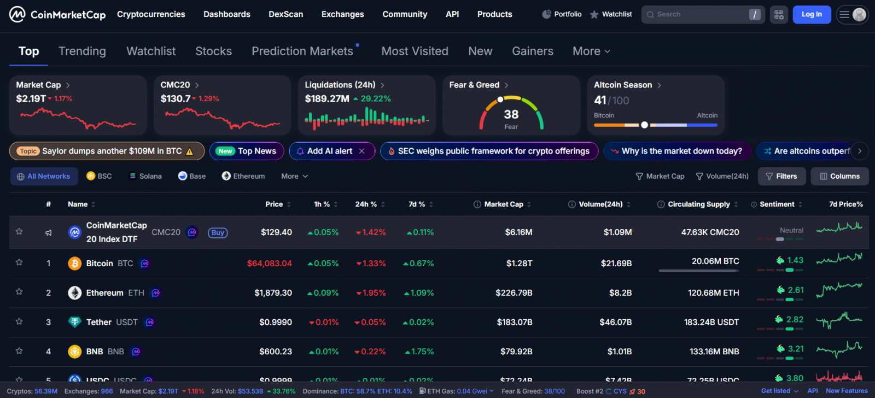Click the blue Log In button

812,15
